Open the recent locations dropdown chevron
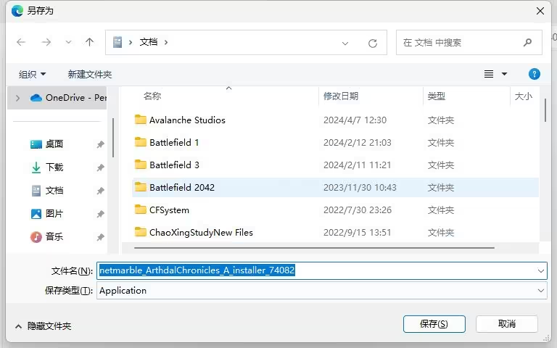The height and width of the screenshot is (348, 557). (69, 42)
